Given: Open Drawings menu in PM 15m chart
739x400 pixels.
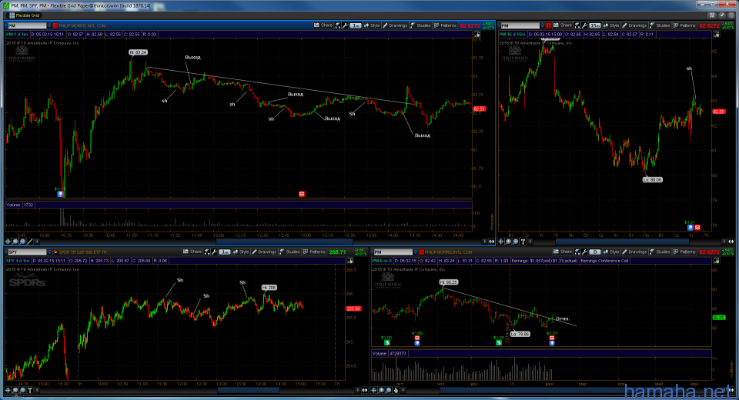Looking at the screenshot, I should 634,25.
